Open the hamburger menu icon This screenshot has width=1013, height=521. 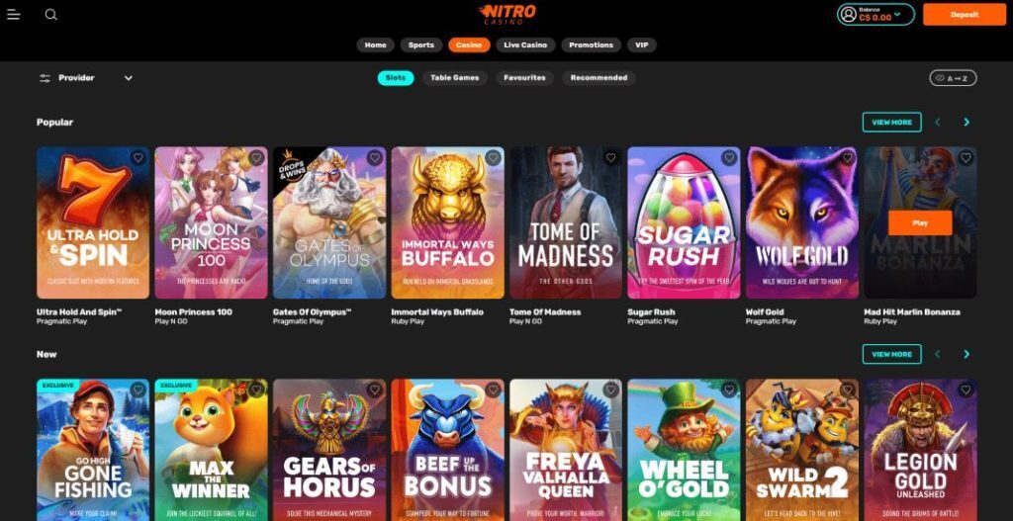14,14
